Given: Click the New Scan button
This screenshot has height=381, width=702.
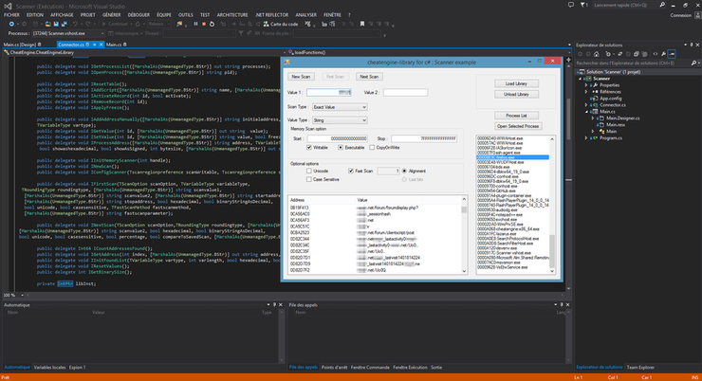Looking at the screenshot, I should [x=300, y=76].
